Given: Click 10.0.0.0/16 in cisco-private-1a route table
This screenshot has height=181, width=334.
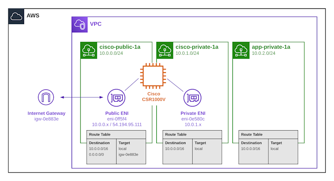Looking at the screenshot, I should pos(174,149).
